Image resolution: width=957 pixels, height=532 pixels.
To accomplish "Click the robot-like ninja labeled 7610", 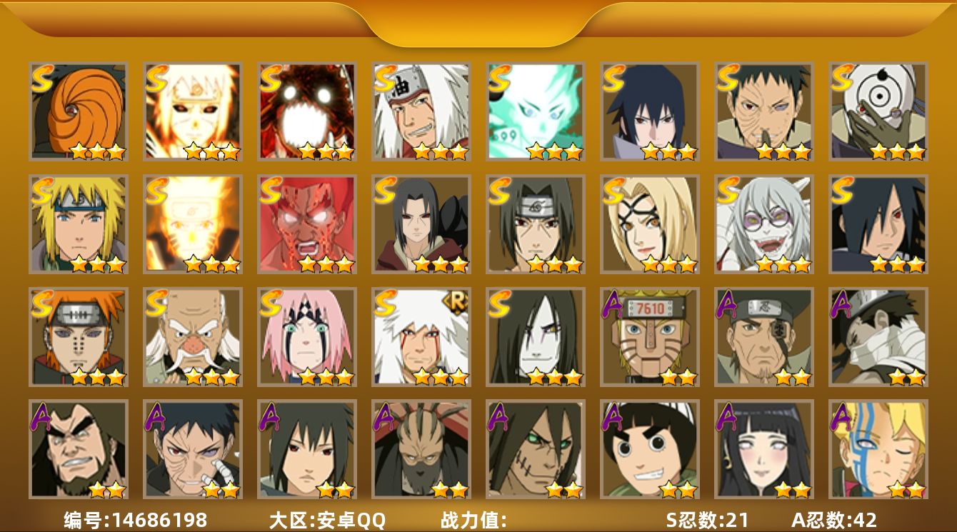I will [650, 337].
